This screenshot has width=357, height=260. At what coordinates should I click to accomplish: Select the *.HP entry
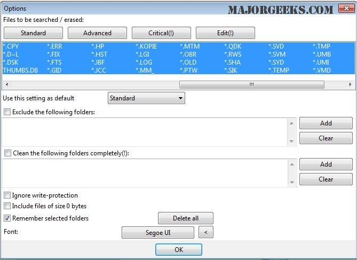[98, 46]
